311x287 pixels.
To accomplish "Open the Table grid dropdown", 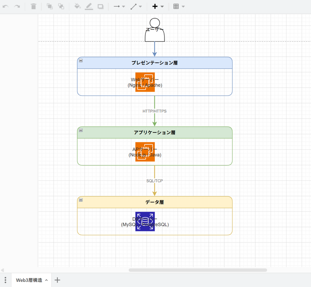I will click(x=179, y=7).
